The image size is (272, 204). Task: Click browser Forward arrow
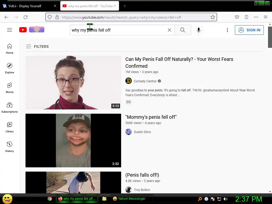pos(16,17)
